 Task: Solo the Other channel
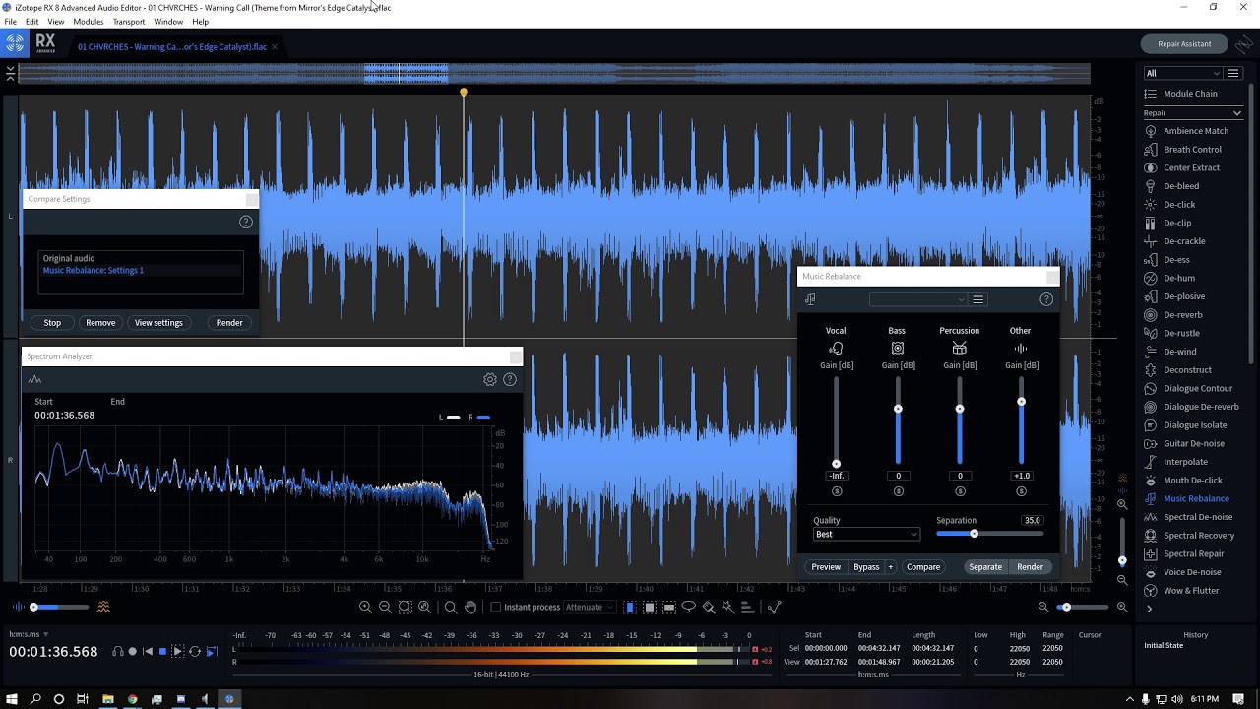[x=1021, y=491]
